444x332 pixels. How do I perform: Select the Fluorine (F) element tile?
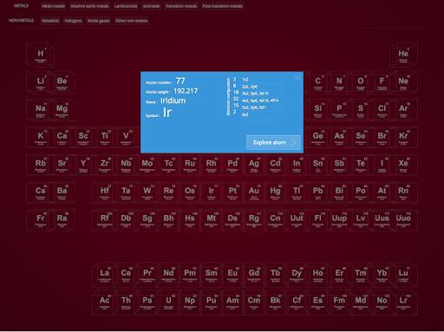(382, 82)
